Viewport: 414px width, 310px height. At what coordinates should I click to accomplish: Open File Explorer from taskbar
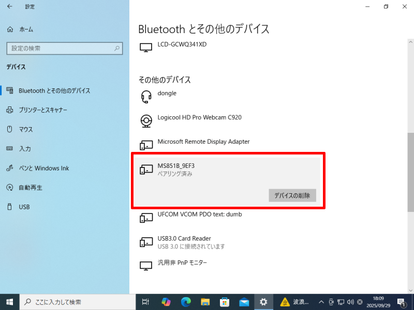coord(205,302)
